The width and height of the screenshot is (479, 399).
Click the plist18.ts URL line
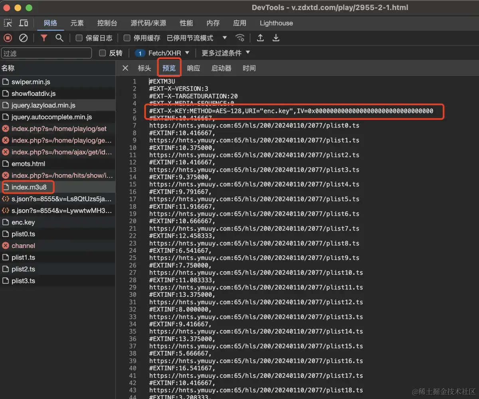click(256, 390)
